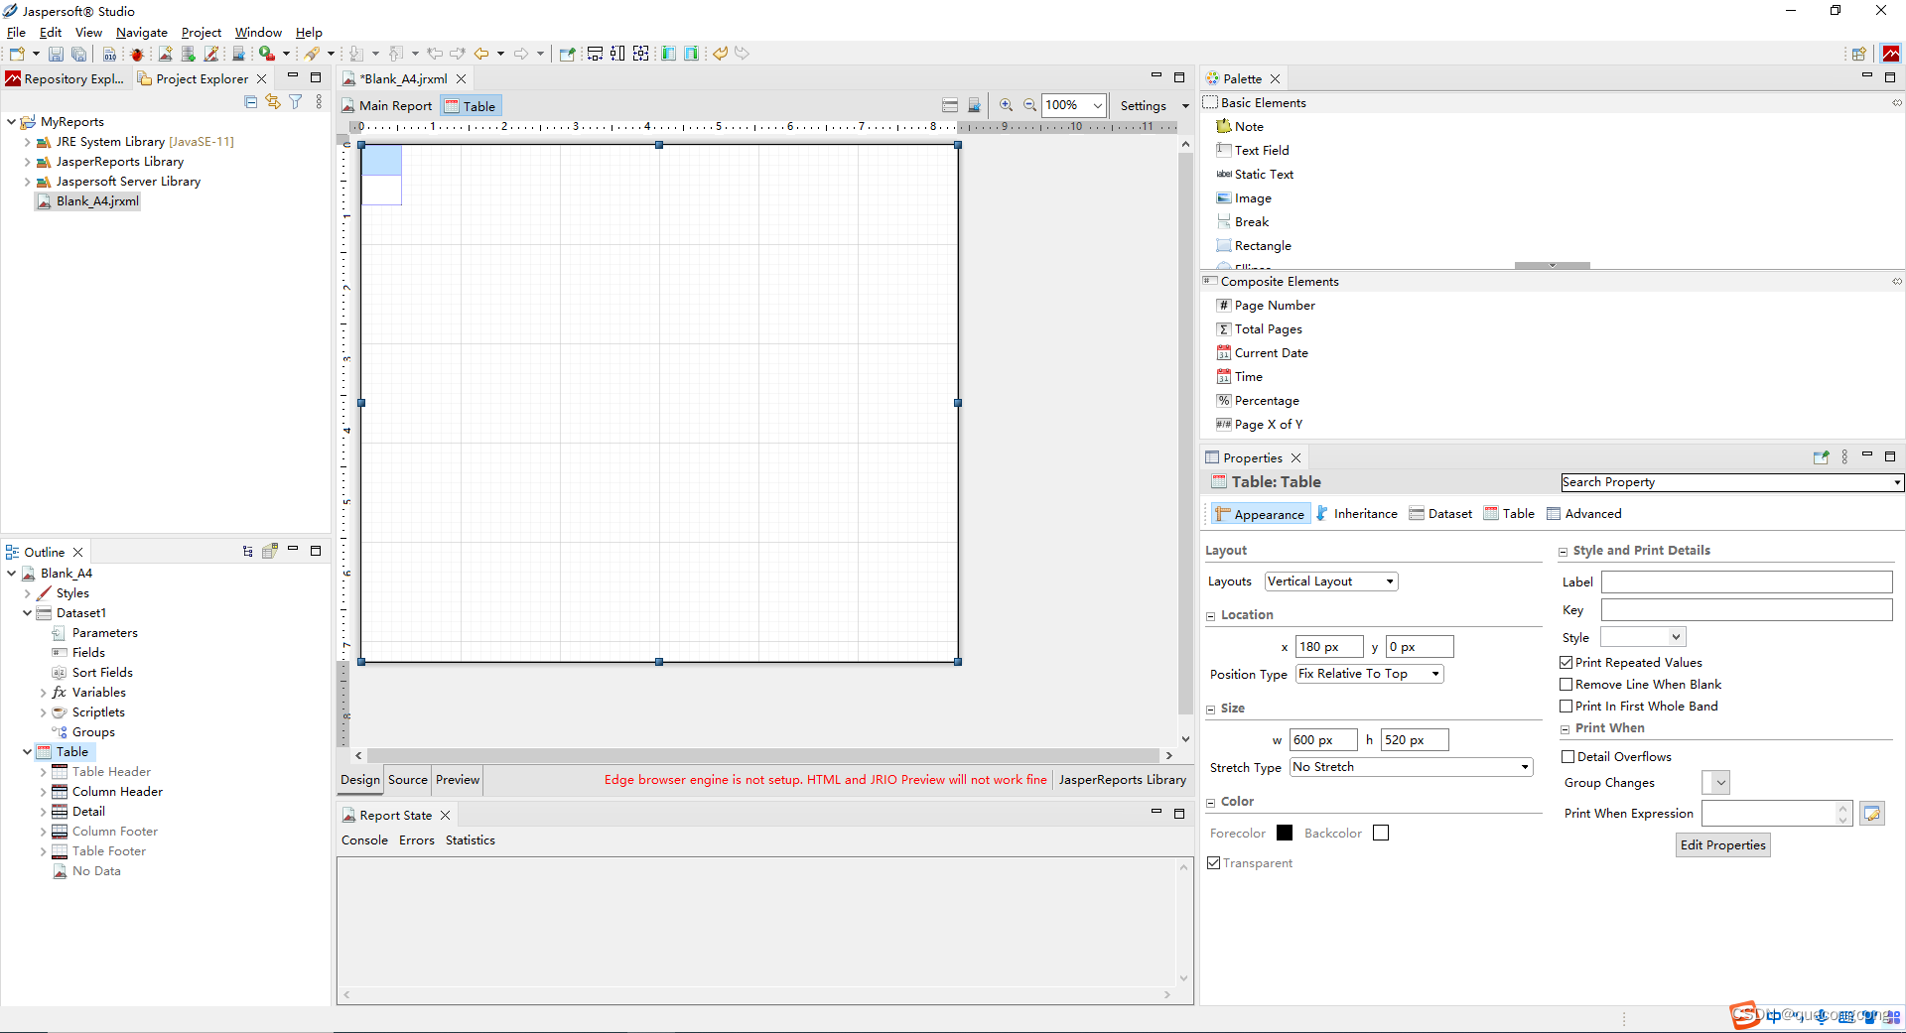1906x1033 pixels.
Task: Open the Advanced properties tab
Action: point(1584,514)
